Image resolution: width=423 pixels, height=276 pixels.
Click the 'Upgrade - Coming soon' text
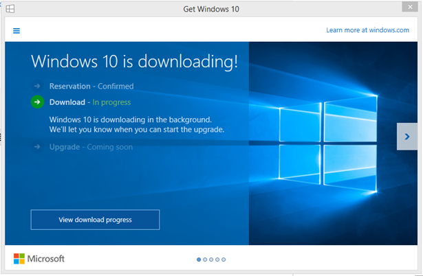coord(91,147)
